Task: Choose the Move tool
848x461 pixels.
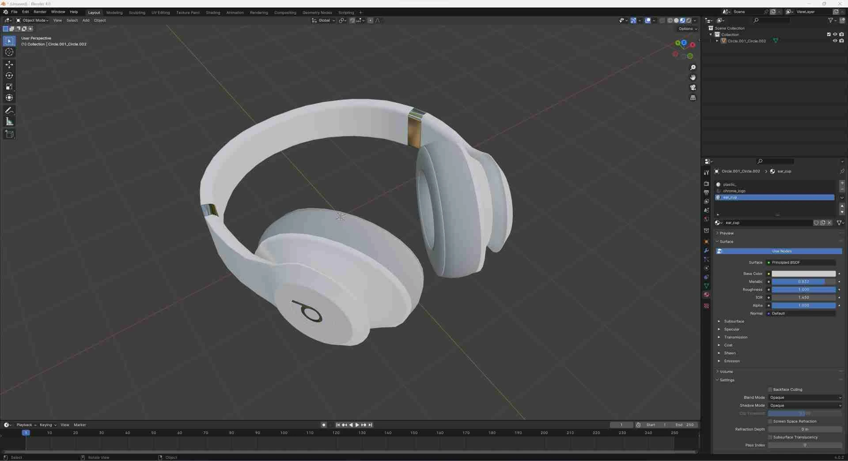Action: [x=9, y=64]
